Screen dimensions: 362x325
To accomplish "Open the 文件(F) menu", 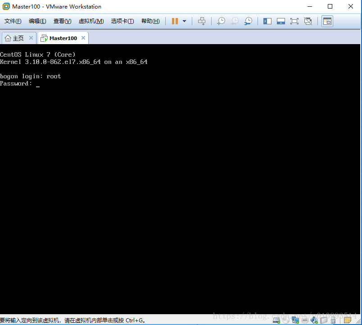I will click(x=13, y=21).
